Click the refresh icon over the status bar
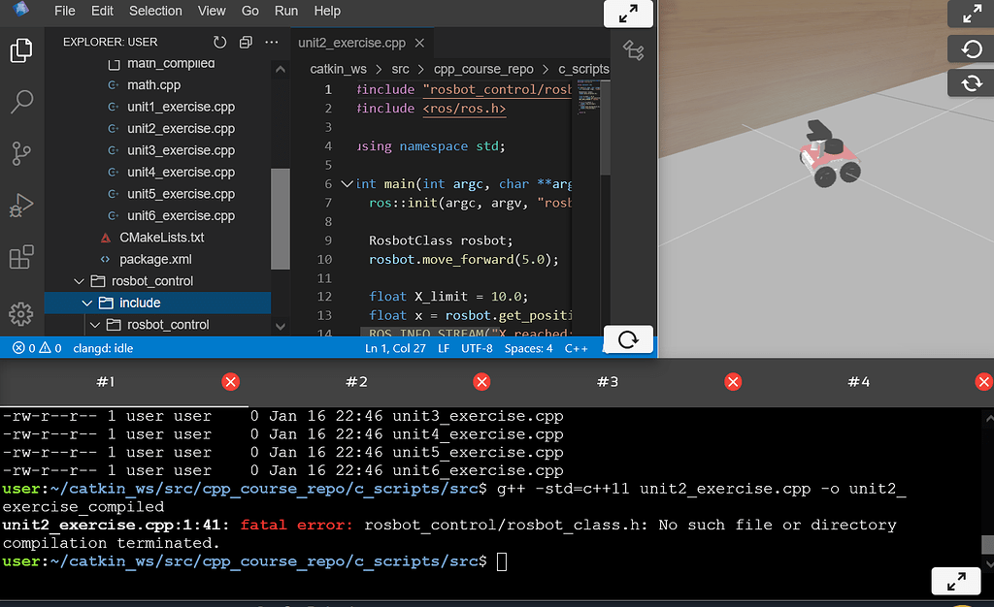Viewport: 994px width, 607px height. coord(628,338)
